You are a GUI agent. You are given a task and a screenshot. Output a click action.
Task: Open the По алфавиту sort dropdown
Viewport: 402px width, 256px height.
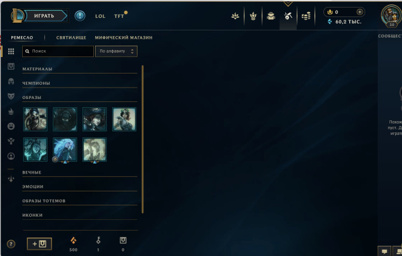pos(117,51)
